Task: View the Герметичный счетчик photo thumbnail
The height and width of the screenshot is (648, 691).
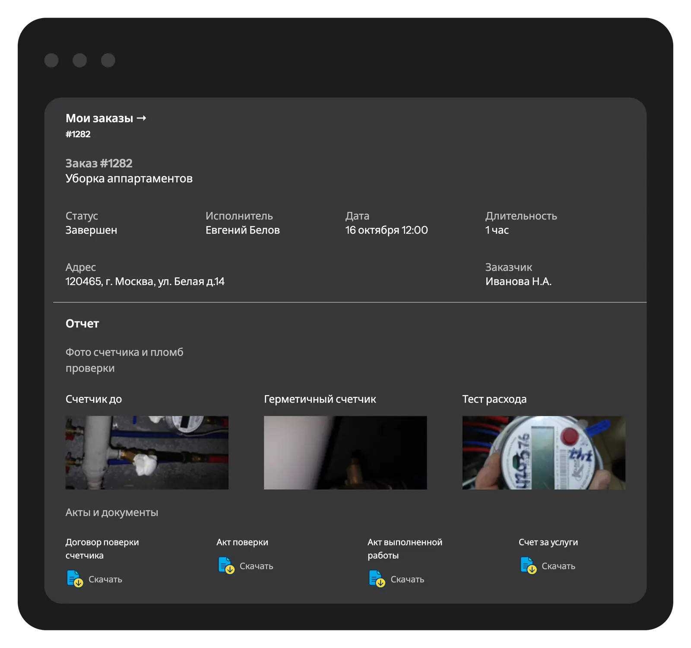Action: [345, 453]
